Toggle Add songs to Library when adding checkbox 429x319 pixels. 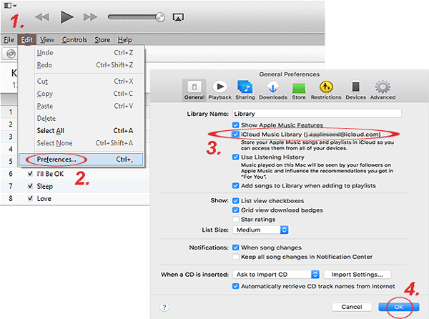pyautogui.click(x=235, y=186)
